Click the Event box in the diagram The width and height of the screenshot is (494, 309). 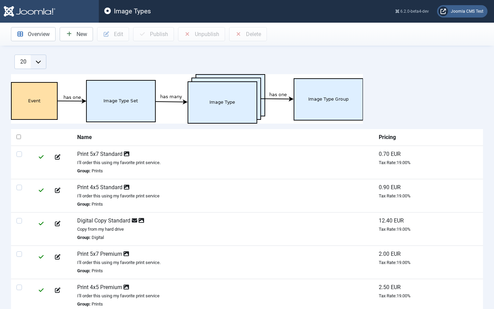click(x=34, y=101)
